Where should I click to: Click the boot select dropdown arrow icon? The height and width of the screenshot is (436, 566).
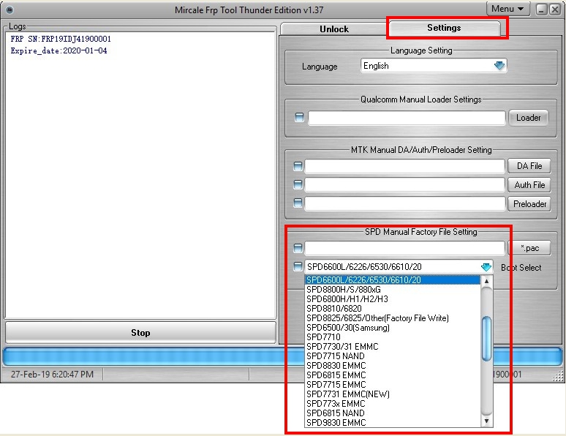click(x=486, y=267)
